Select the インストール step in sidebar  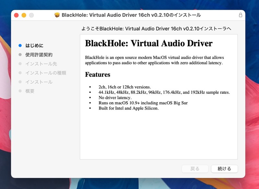pyautogui.click(x=39, y=82)
